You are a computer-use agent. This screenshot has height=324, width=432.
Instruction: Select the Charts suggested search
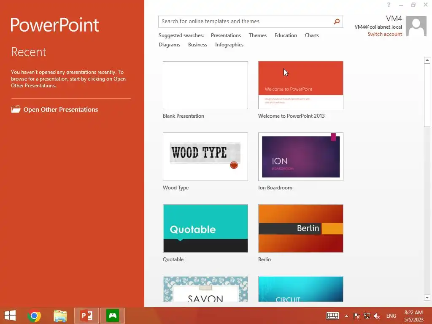tap(312, 35)
